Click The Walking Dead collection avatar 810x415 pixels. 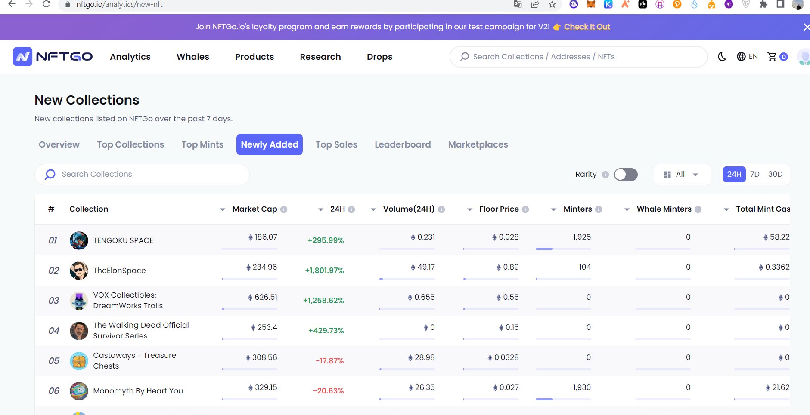click(79, 331)
